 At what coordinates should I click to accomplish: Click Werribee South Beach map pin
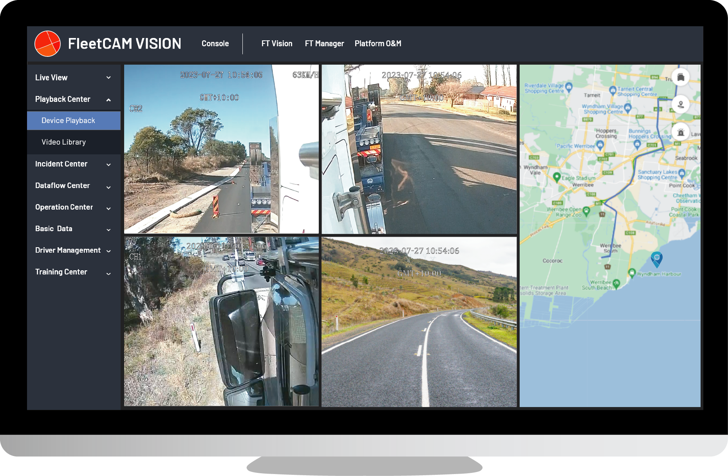(616, 284)
